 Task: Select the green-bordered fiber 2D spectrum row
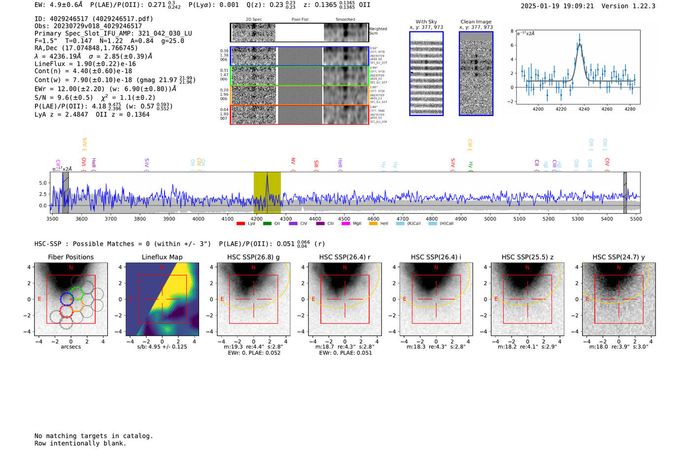click(300, 76)
